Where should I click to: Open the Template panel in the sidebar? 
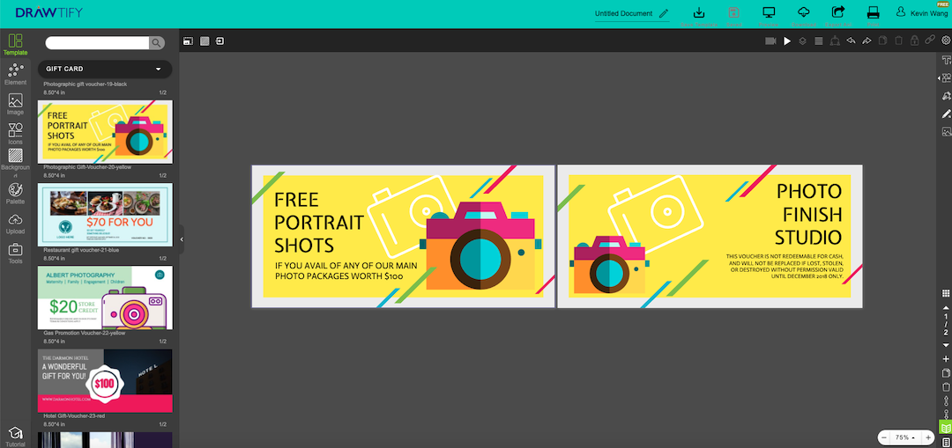(x=15, y=45)
